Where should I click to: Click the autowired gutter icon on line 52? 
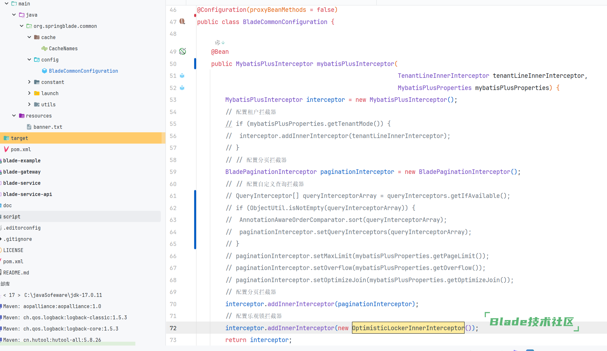click(182, 88)
